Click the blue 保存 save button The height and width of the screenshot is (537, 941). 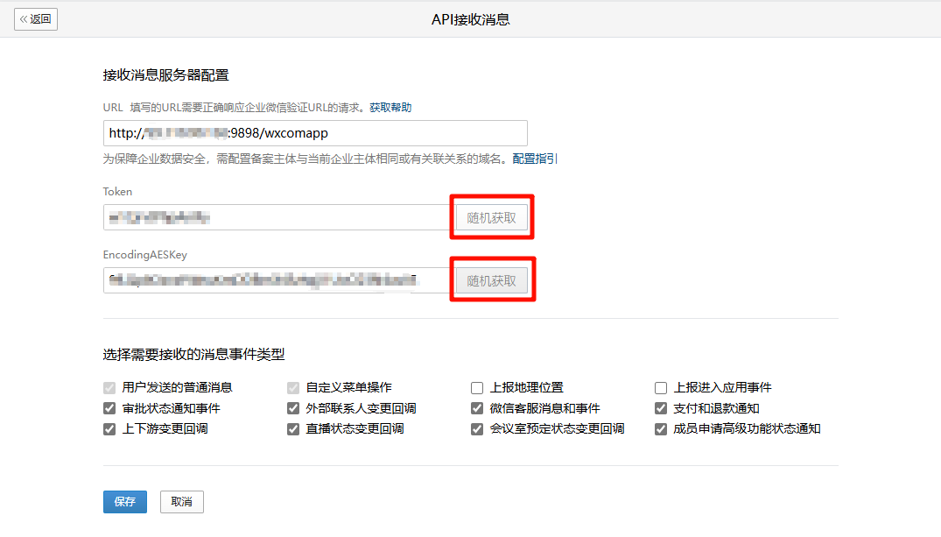[x=124, y=502]
